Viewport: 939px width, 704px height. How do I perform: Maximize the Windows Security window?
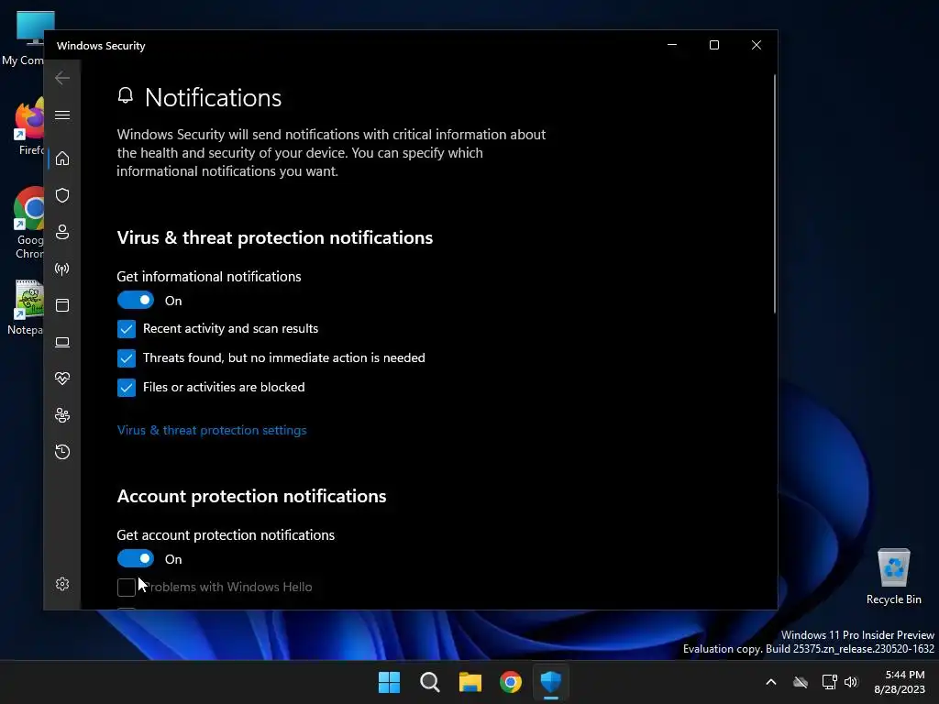tap(713, 45)
